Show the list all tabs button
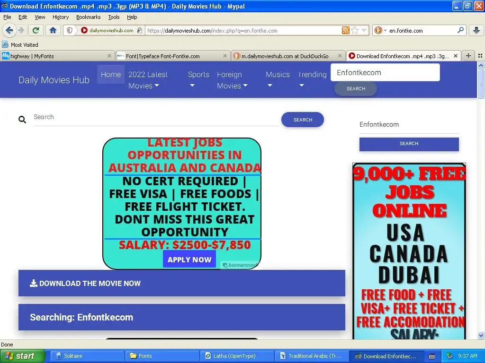Image resolution: width=485 pixels, height=363 pixels. [480, 56]
